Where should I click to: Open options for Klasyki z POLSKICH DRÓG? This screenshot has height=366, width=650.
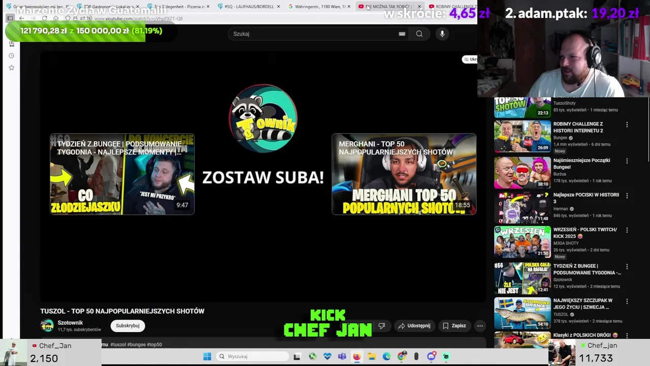627,336
